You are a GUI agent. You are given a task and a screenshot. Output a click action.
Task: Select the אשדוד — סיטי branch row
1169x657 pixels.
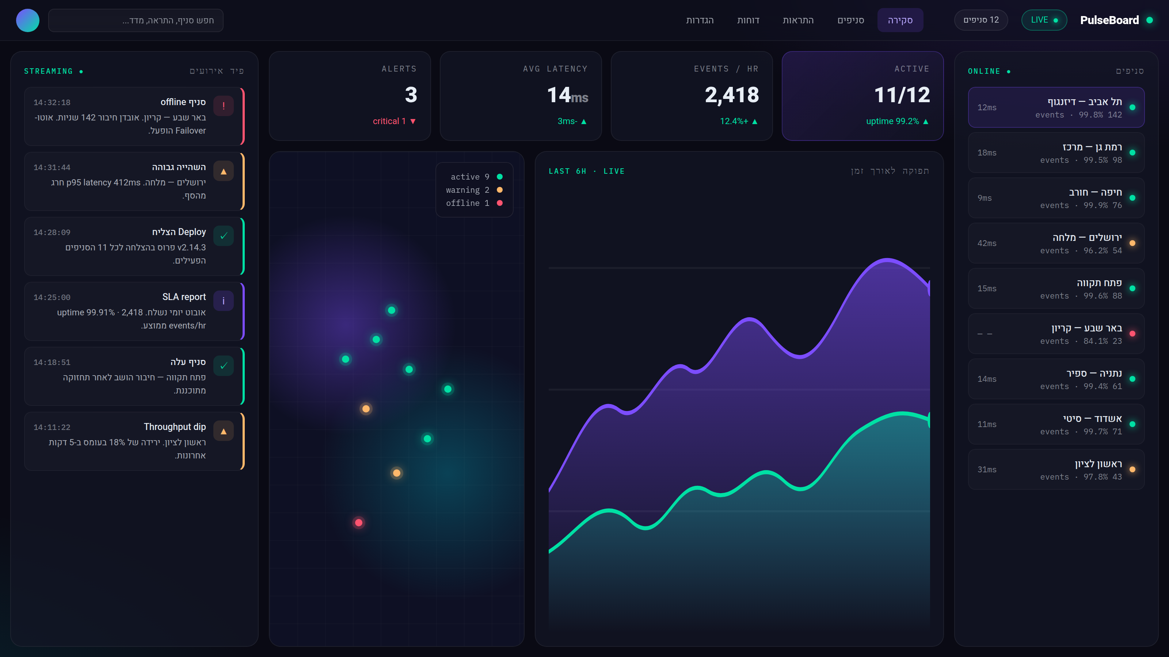1056,424
